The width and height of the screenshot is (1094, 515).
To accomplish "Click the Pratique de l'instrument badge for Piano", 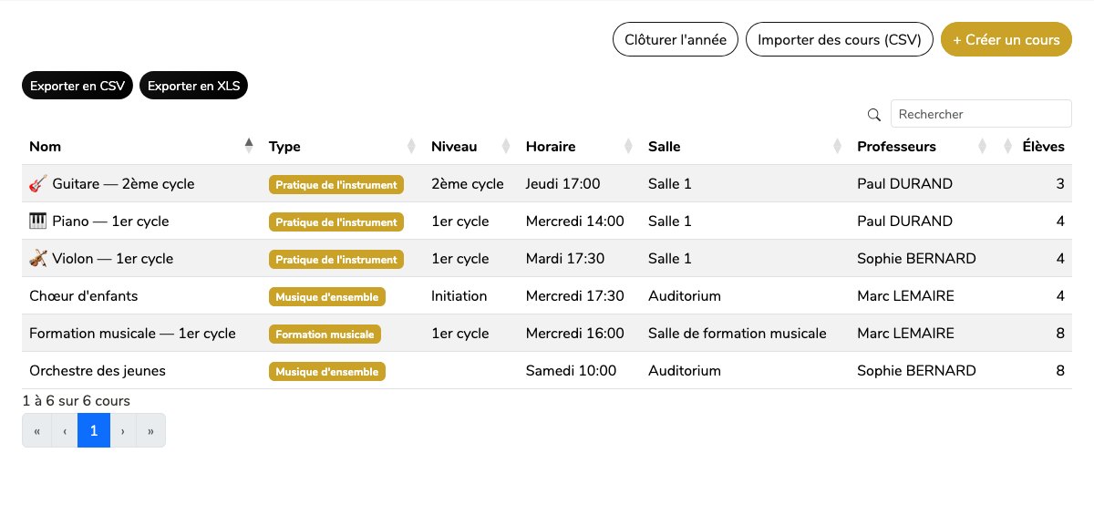I will pyautogui.click(x=336, y=221).
